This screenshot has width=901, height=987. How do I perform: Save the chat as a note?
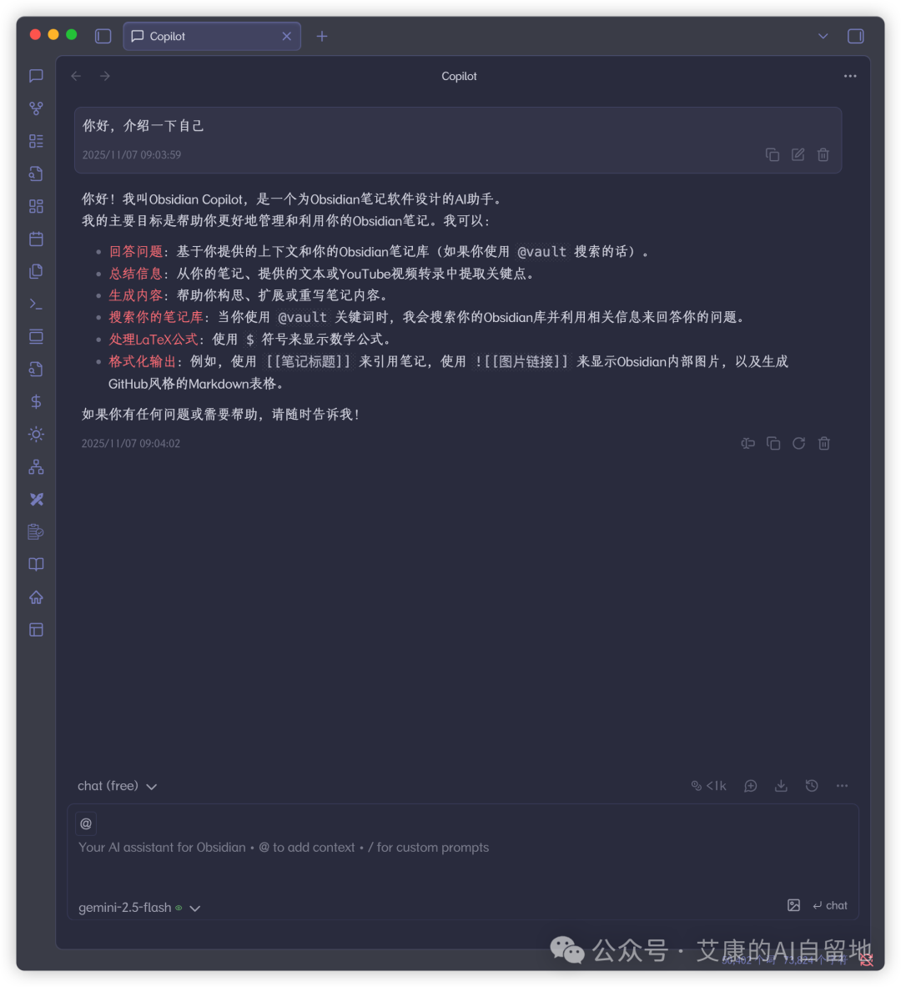[x=781, y=786]
